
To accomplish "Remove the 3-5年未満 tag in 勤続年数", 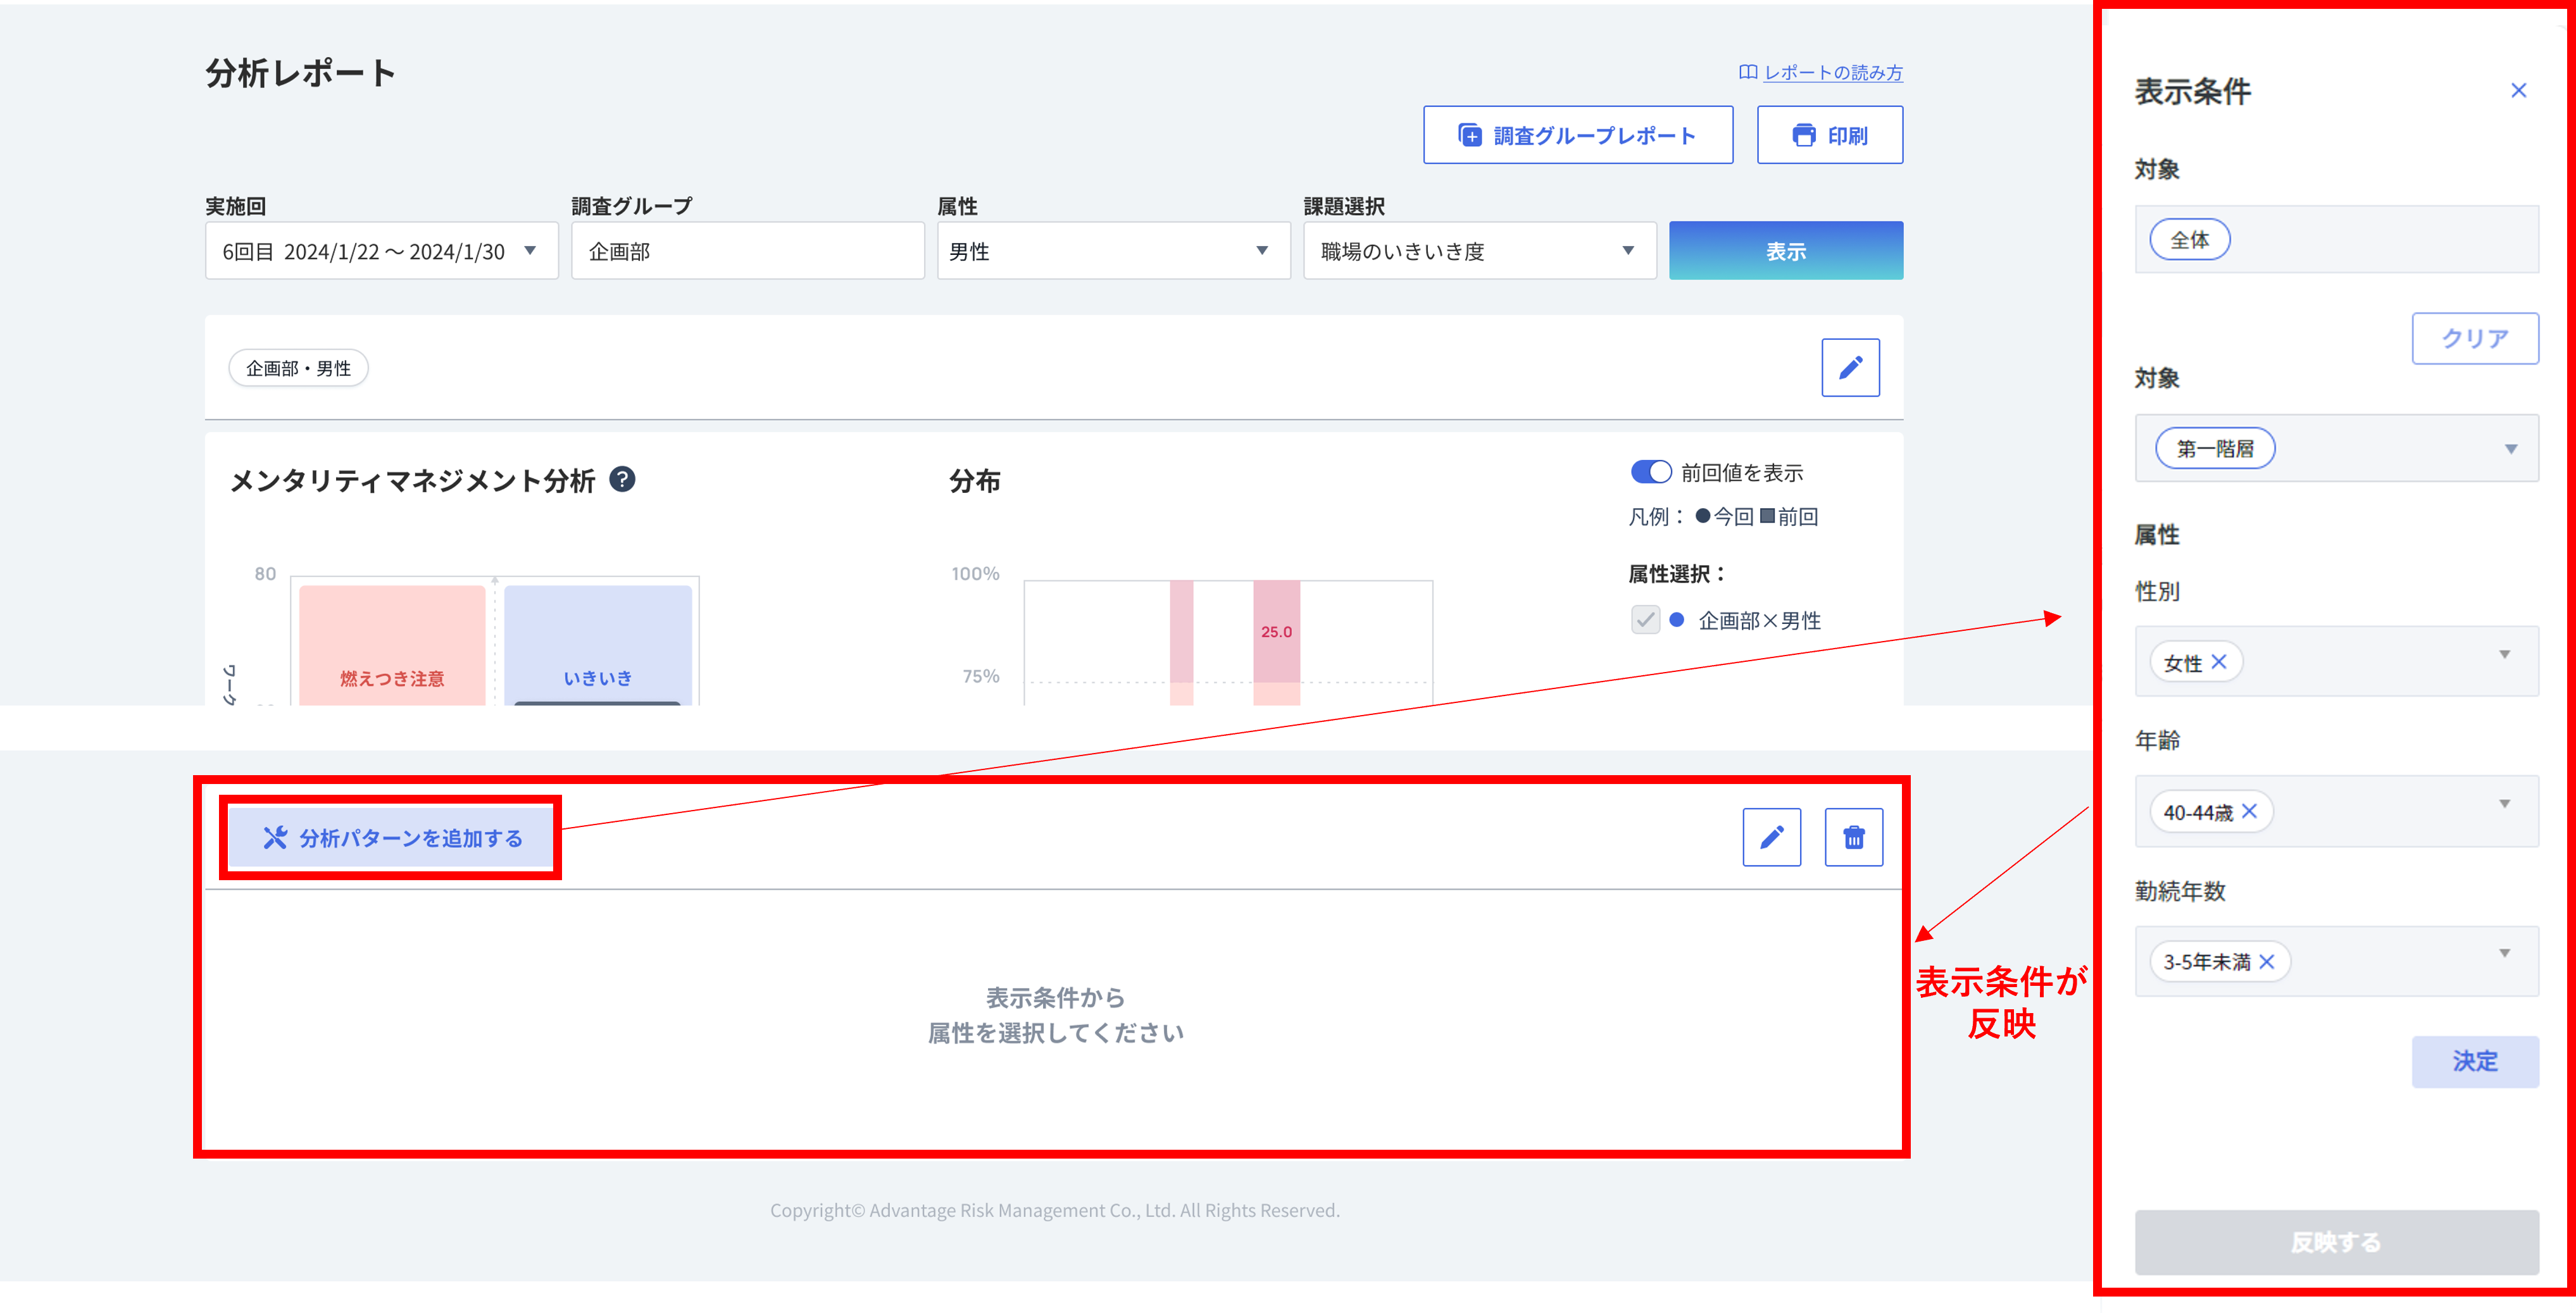I will tap(2266, 962).
